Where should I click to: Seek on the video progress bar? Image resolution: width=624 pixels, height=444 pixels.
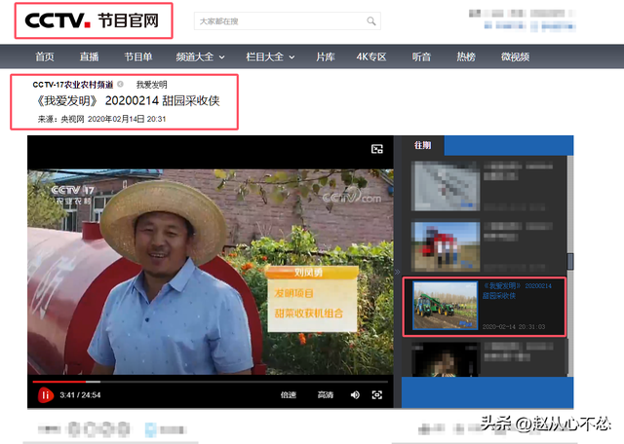click(x=211, y=382)
